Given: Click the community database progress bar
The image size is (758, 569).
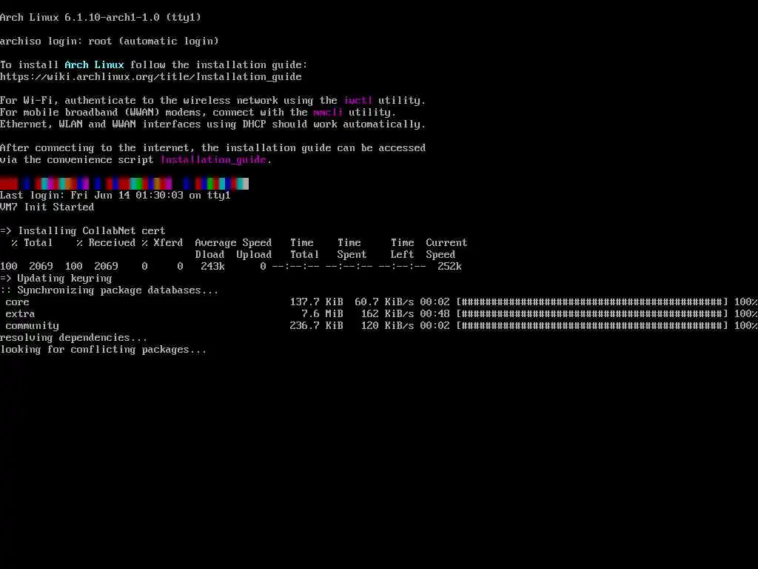Looking at the screenshot, I should tap(592, 326).
